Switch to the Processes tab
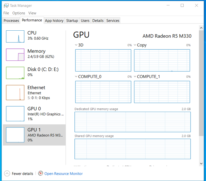 (11, 21)
